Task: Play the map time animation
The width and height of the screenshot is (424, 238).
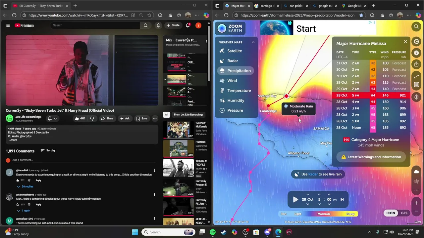Action: 296,199
